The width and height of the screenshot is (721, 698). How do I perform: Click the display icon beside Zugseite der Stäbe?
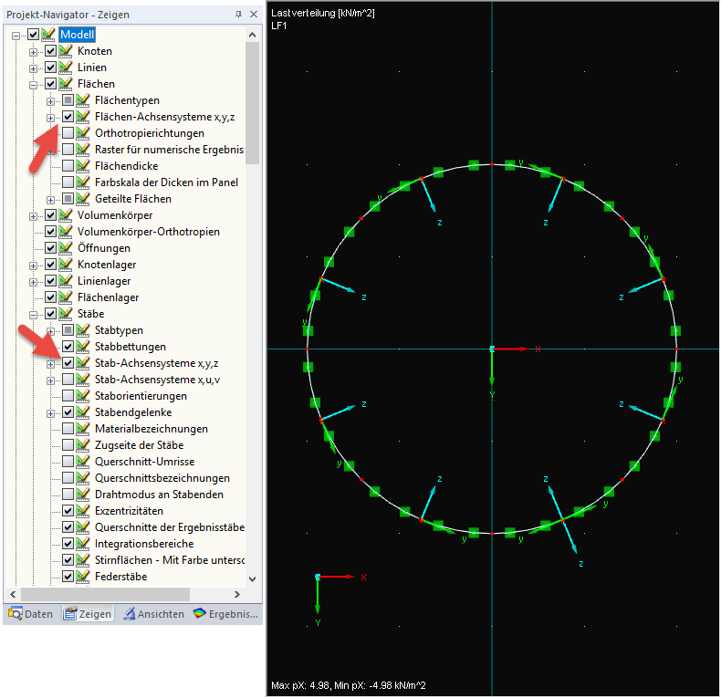click(x=83, y=445)
